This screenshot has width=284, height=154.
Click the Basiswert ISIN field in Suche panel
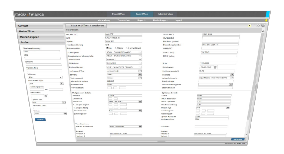(50, 108)
